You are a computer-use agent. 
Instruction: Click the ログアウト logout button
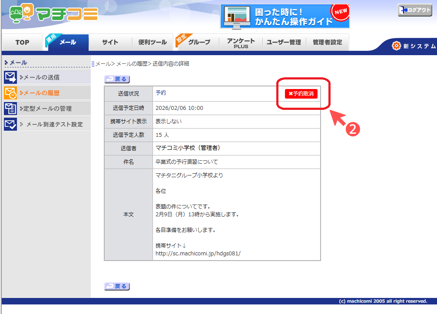[415, 10]
